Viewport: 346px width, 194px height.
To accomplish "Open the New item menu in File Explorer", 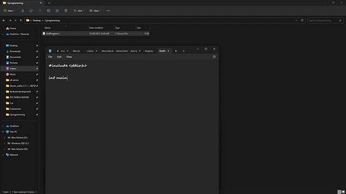I will pos(9,11).
